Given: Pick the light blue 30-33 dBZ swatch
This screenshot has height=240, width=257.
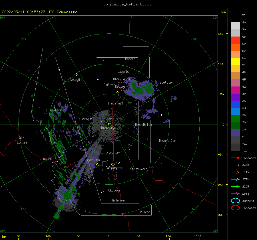Looking at the screenshot, I should pyautogui.click(x=235, y=112).
